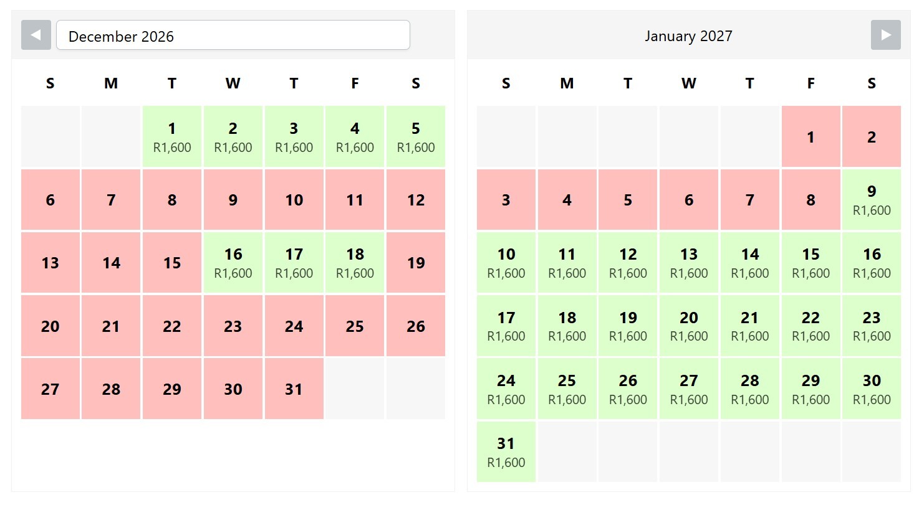Choose January 10 available date
This screenshot has width=919, height=505.
tap(506, 262)
